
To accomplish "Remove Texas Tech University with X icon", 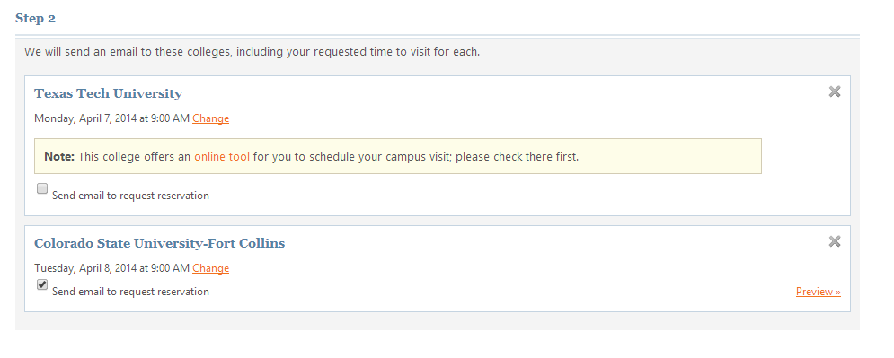I will (834, 92).
